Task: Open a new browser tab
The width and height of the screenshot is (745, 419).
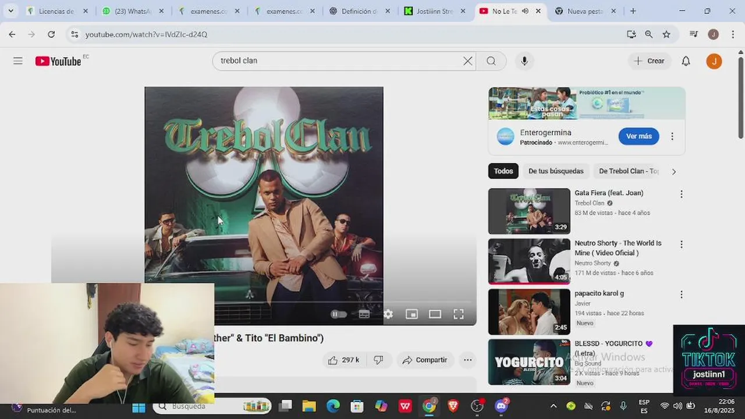Action: point(633,11)
